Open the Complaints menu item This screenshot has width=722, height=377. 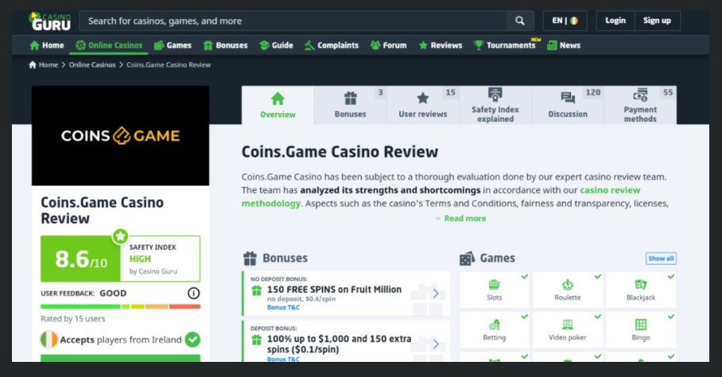point(332,45)
